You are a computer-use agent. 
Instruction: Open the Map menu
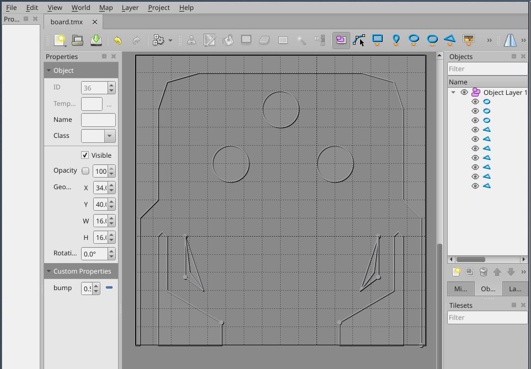tap(106, 8)
